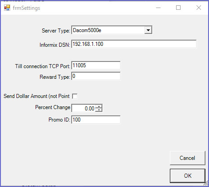Click the Send Dollar Amount label text

[36, 96]
